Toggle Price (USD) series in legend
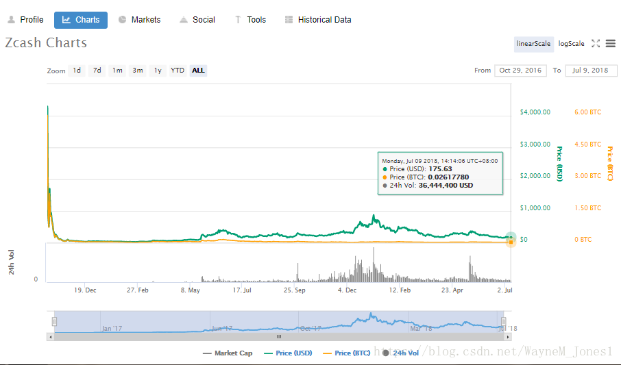Screen dimensions: 621x365 coord(288,353)
